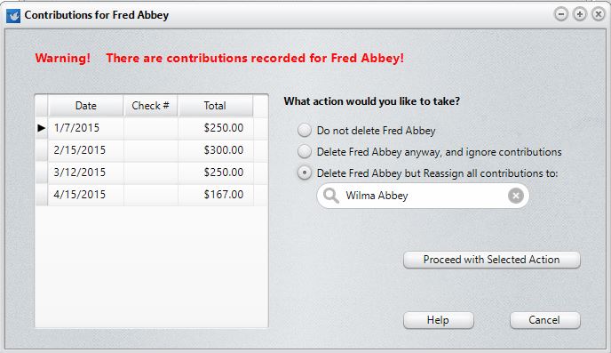Minimize the Contributions dialog window

(561, 14)
